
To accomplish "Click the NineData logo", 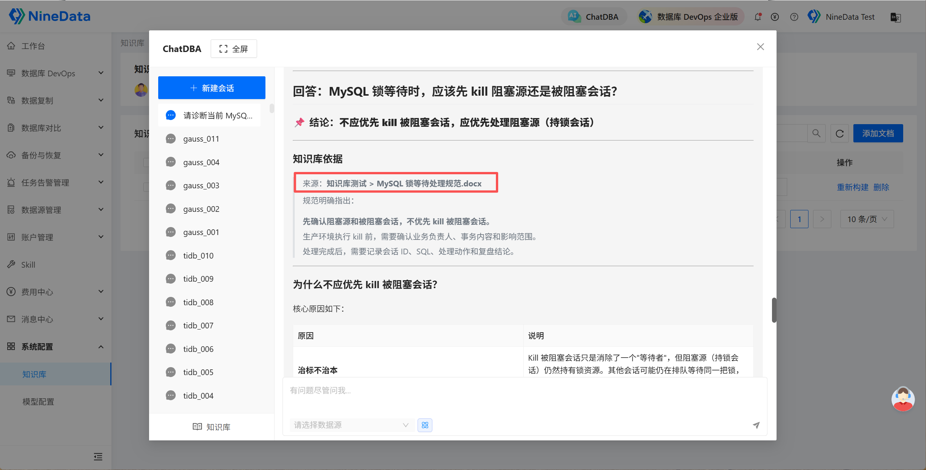I will [49, 16].
